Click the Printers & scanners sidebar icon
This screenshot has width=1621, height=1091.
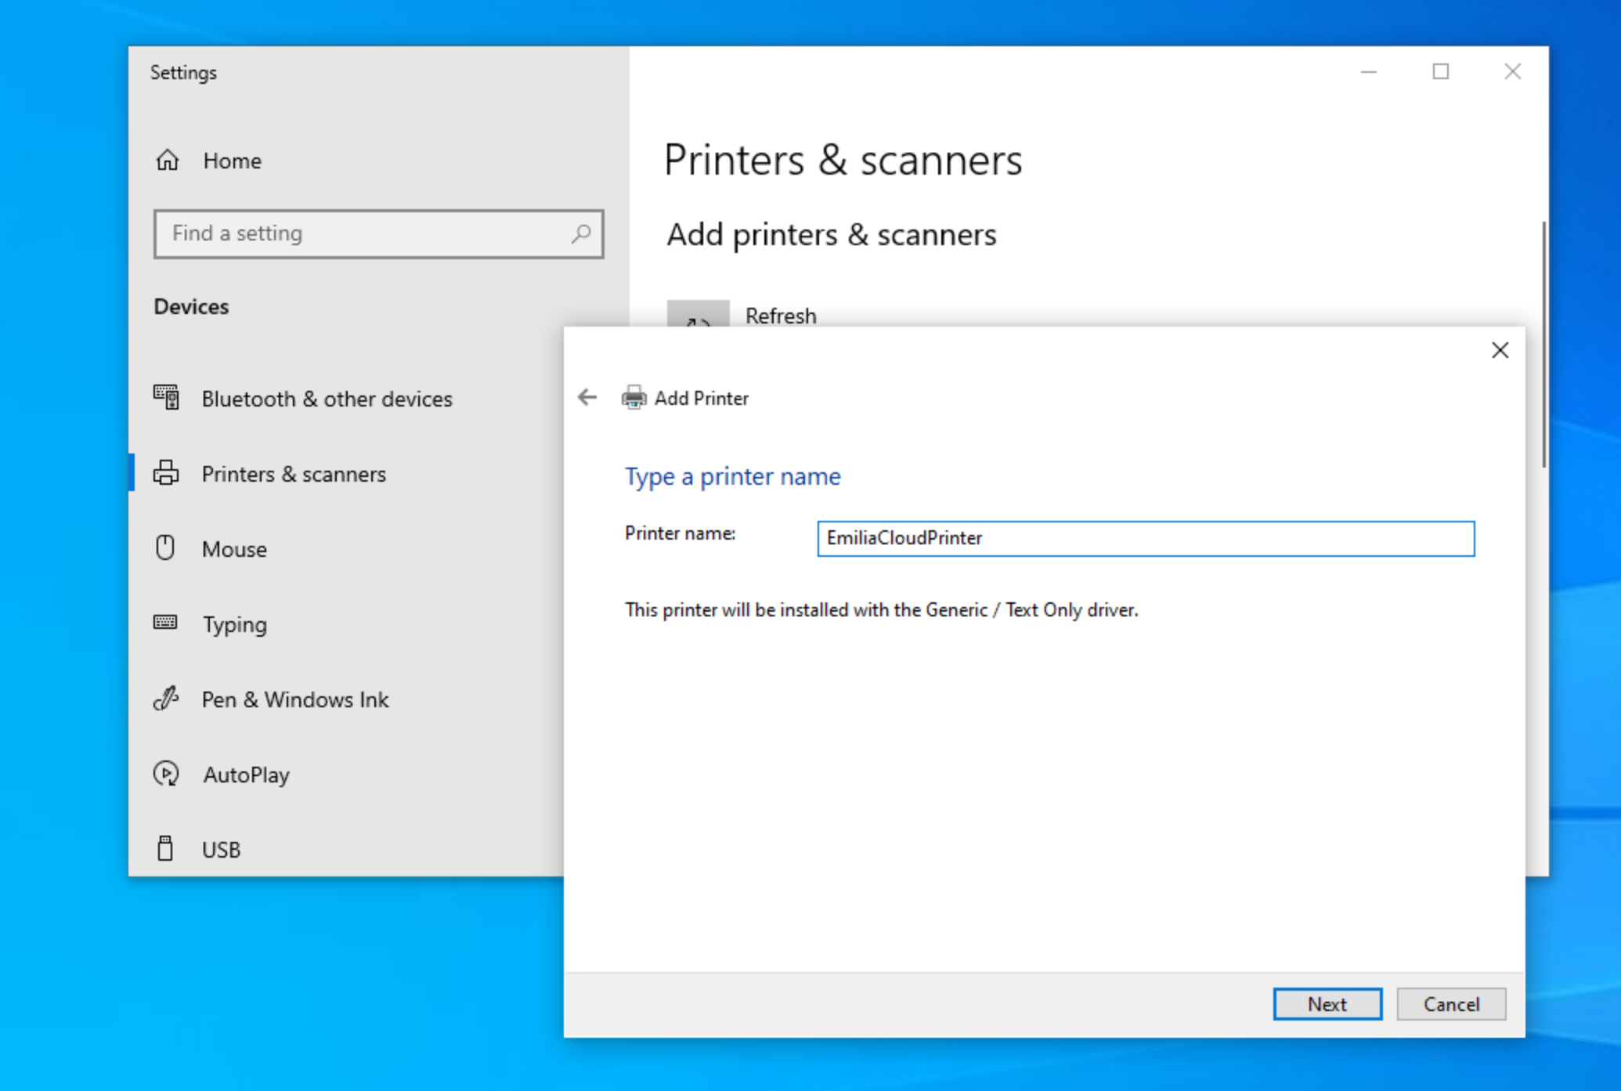(166, 474)
